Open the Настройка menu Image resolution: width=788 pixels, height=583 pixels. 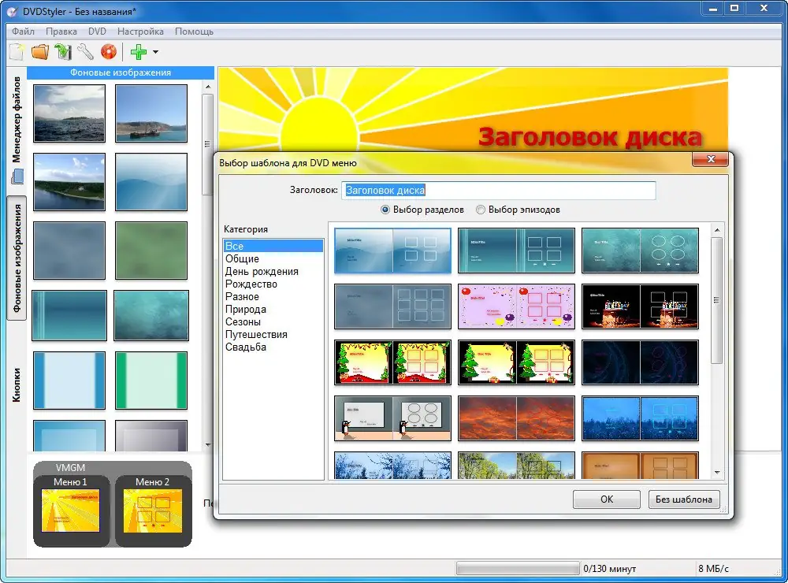tap(140, 32)
